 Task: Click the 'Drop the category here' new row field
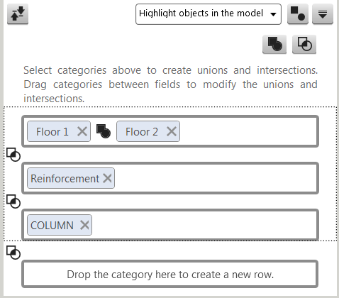[170, 274]
